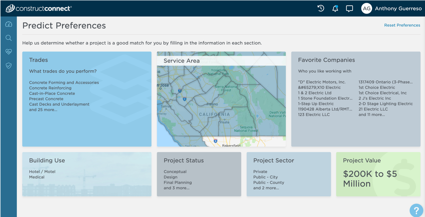Open the notifications bell
Image resolution: width=425 pixels, height=217 pixels.
pos(335,8)
